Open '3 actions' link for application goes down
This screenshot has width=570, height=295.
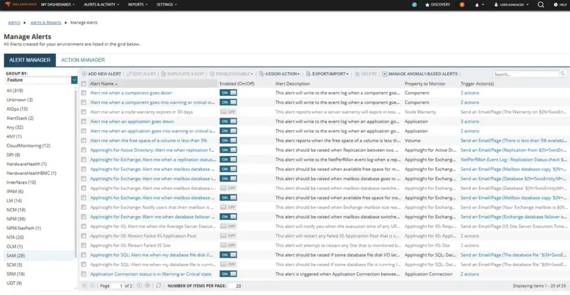[470, 121]
